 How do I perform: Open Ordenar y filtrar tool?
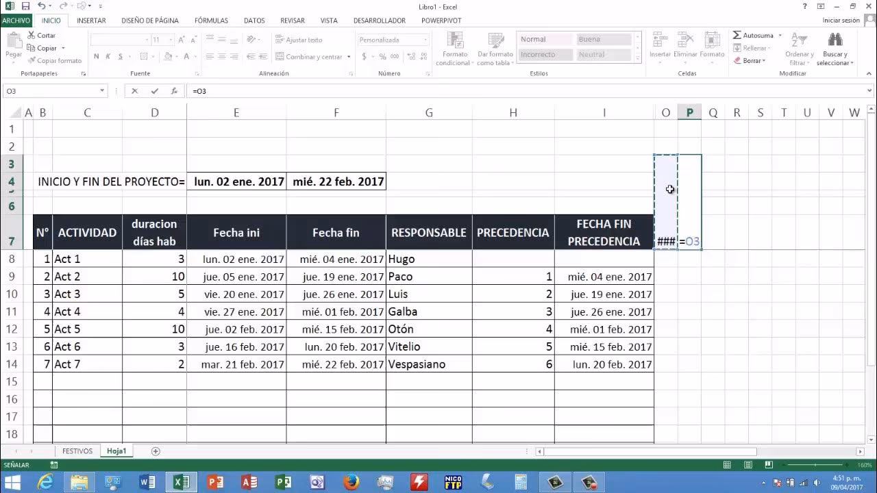tap(798, 48)
